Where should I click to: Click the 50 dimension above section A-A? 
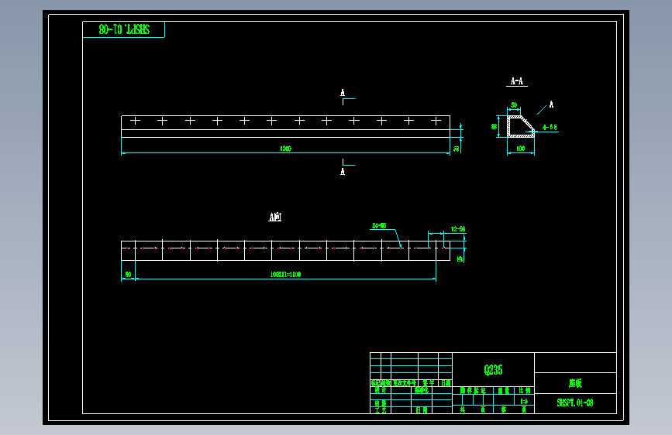[x=514, y=105]
